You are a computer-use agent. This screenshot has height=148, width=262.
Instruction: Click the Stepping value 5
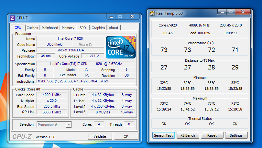126,69
